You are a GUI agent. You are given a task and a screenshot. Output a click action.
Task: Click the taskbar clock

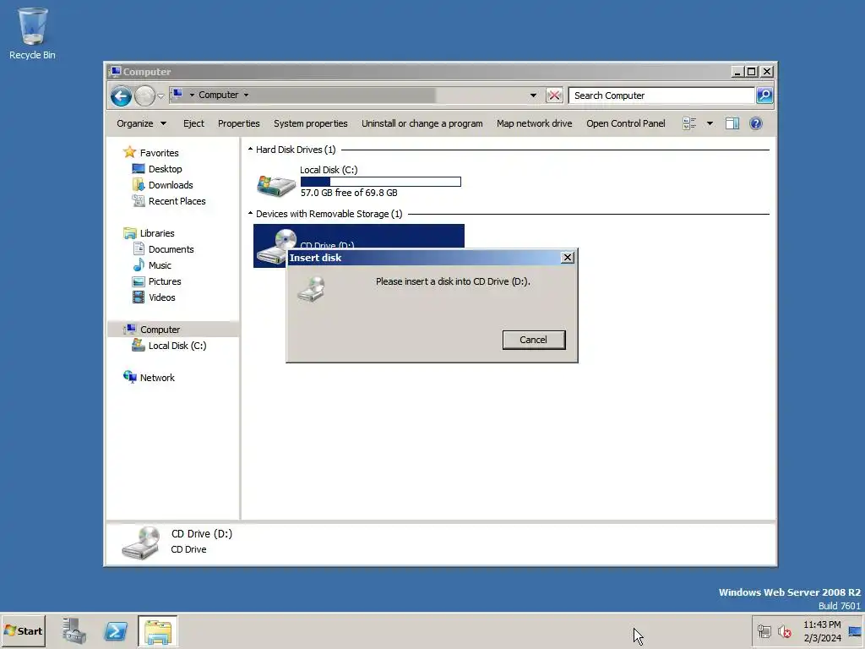[x=822, y=631]
